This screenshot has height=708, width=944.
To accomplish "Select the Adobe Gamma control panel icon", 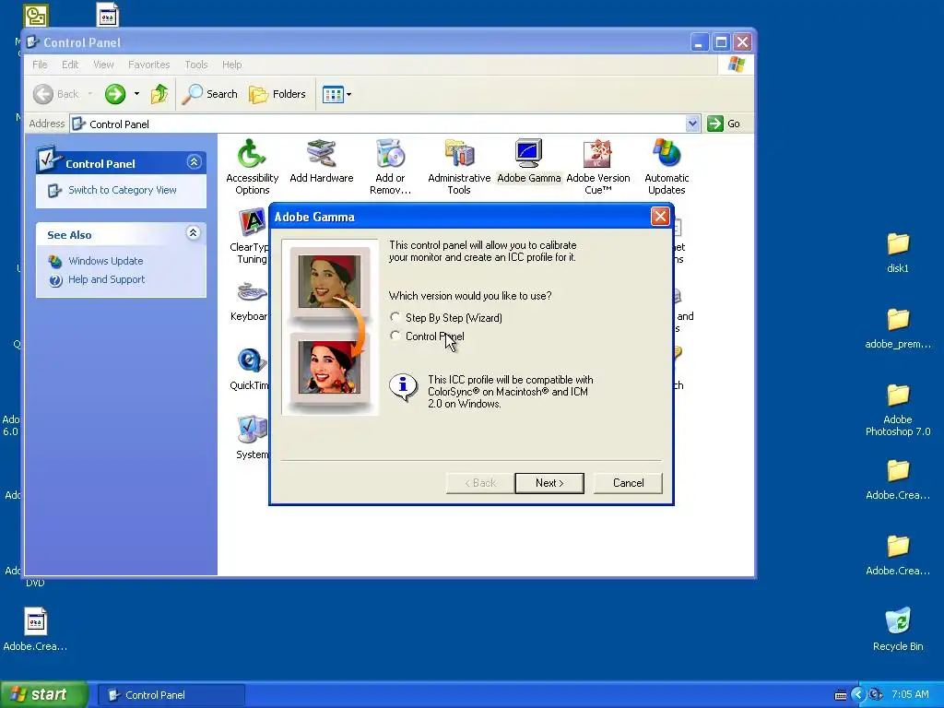I will pos(528,160).
